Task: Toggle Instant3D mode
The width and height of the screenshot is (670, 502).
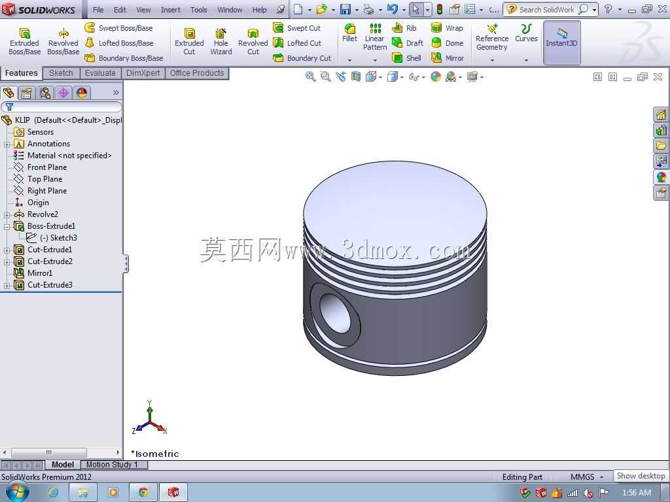Action: [x=561, y=42]
